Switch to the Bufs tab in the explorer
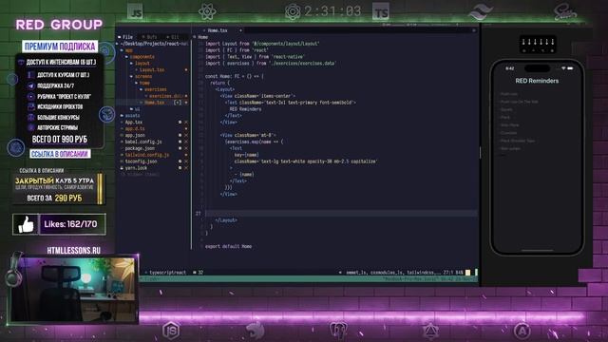The image size is (608, 342). pyautogui.click(x=150, y=37)
